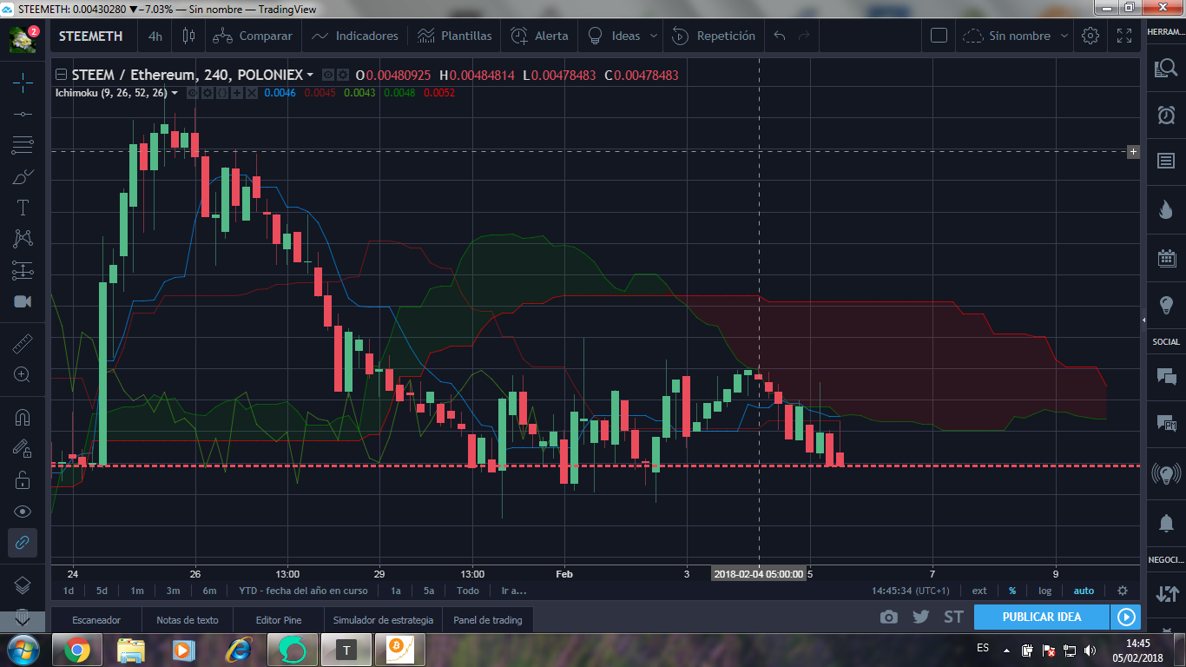1186x667 pixels.
Task: Open the Editor Pine tab
Action: [x=279, y=620]
